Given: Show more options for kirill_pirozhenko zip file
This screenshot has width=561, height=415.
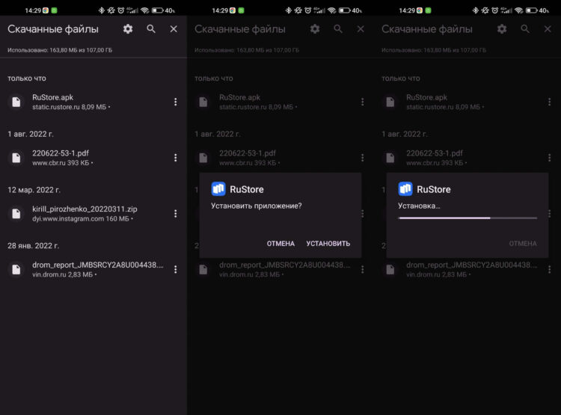Looking at the screenshot, I should pyautogui.click(x=175, y=213).
